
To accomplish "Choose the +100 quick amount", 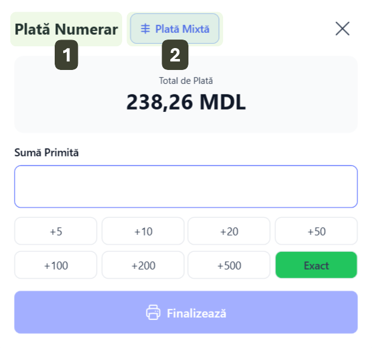I will [56, 265].
